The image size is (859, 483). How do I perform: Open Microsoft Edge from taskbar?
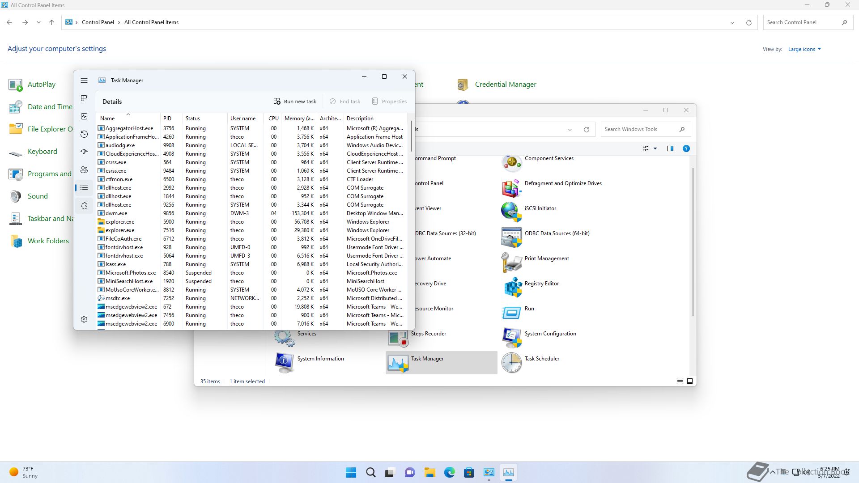[449, 473]
